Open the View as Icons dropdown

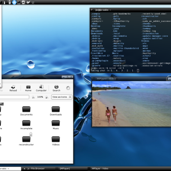62,97
